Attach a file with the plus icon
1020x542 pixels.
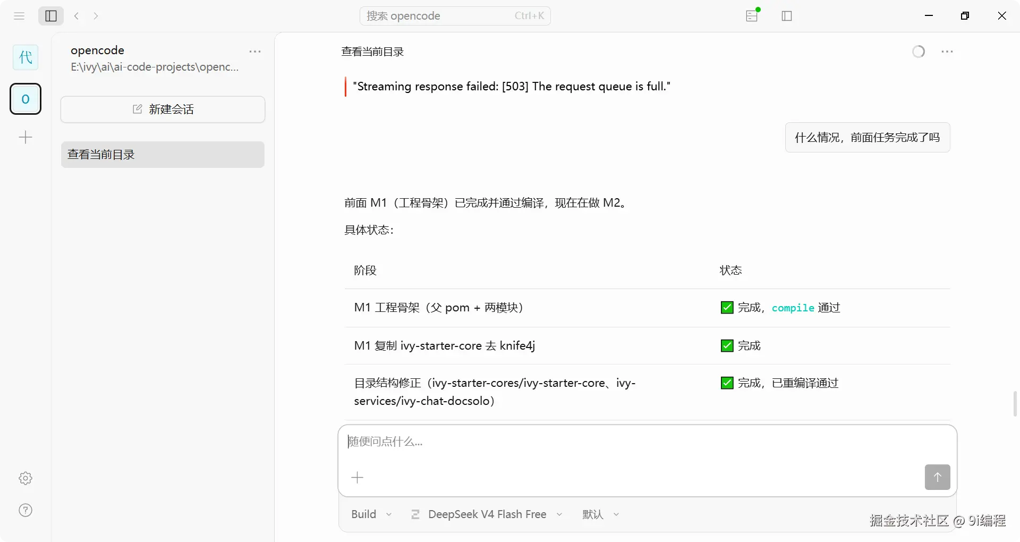pyautogui.click(x=358, y=477)
